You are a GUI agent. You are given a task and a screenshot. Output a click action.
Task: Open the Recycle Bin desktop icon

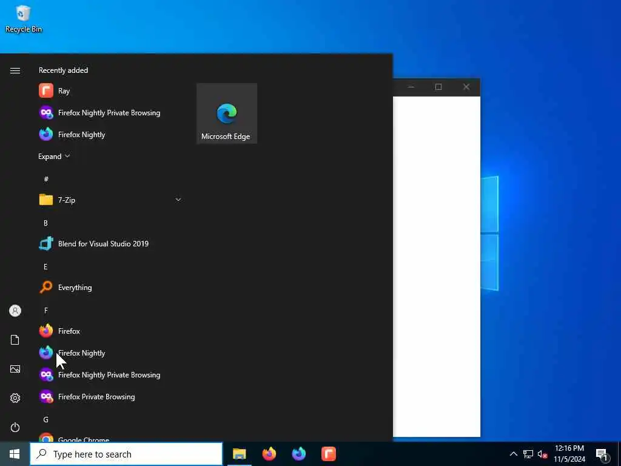(x=23, y=18)
